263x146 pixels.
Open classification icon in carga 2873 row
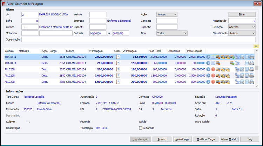pyautogui.click(x=118, y=69)
